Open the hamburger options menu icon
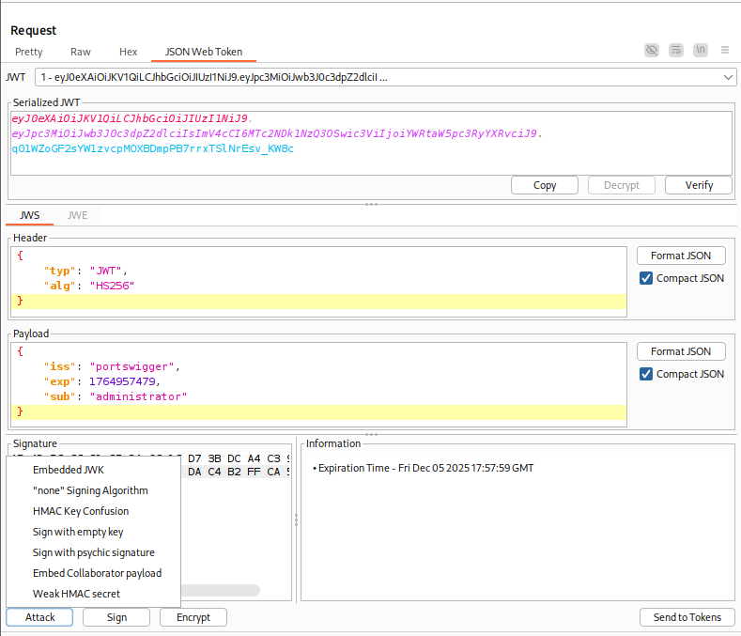This screenshot has width=741, height=636. [x=725, y=50]
